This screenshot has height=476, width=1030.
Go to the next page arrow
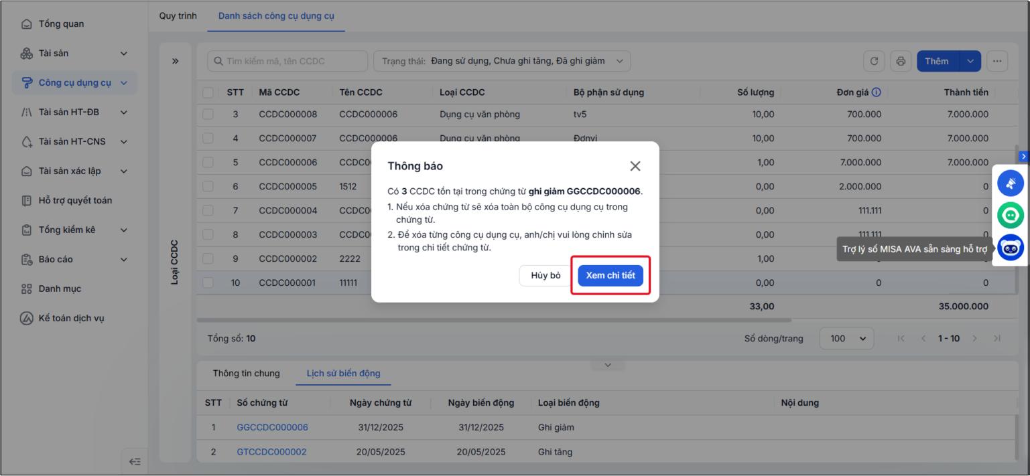click(975, 339)
